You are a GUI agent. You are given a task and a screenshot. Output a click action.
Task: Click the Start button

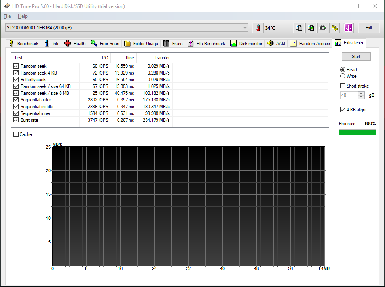tap(356, 57)
